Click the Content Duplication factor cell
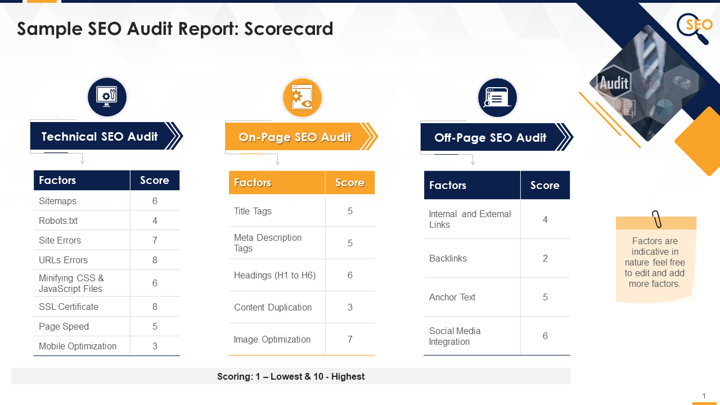 (x=277, y=307)
